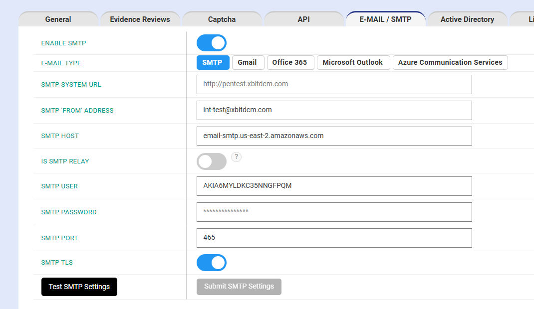The image size is (534, 309).
Task: Turn on the Is SMTP Relay switch
Action: tap(212, 161)
